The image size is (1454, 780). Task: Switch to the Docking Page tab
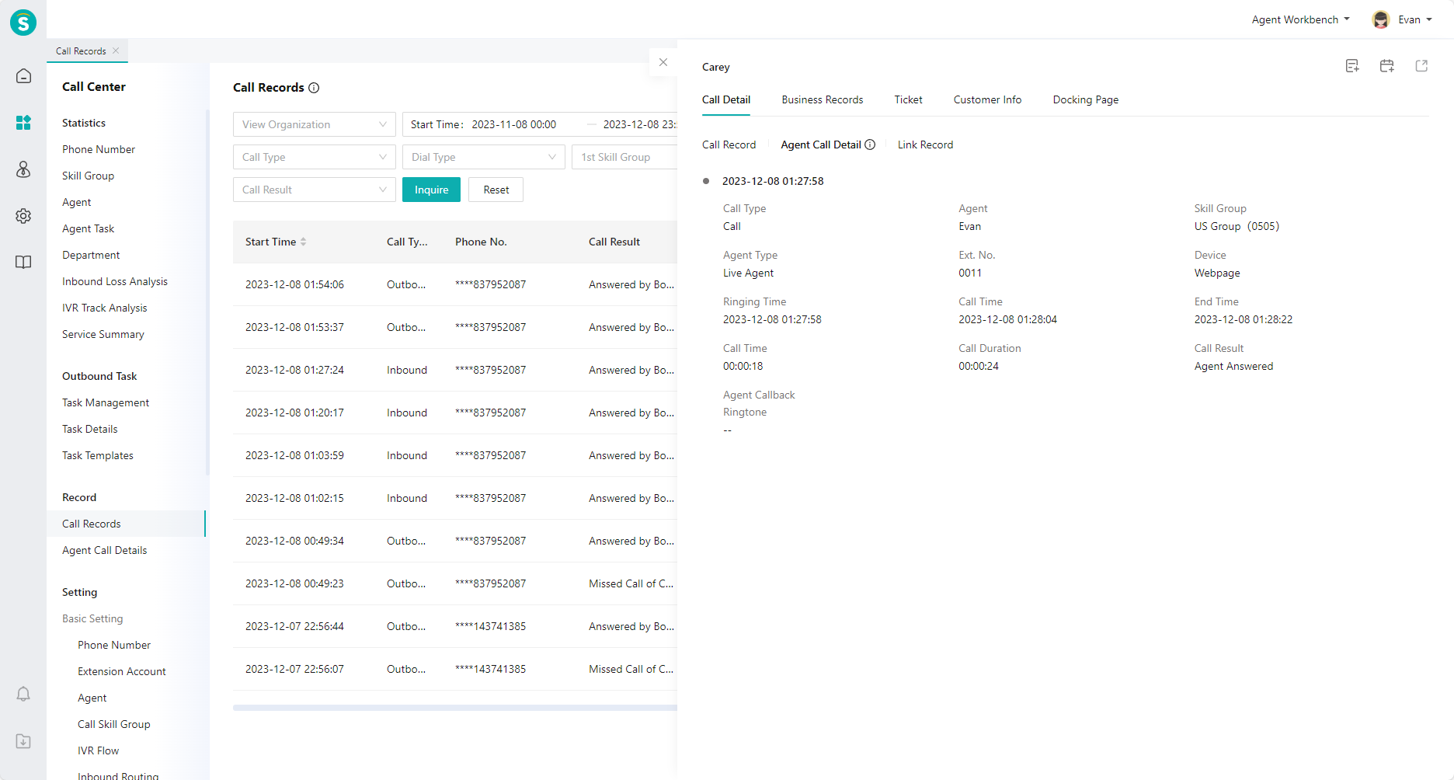click(x=1086, y=99)
